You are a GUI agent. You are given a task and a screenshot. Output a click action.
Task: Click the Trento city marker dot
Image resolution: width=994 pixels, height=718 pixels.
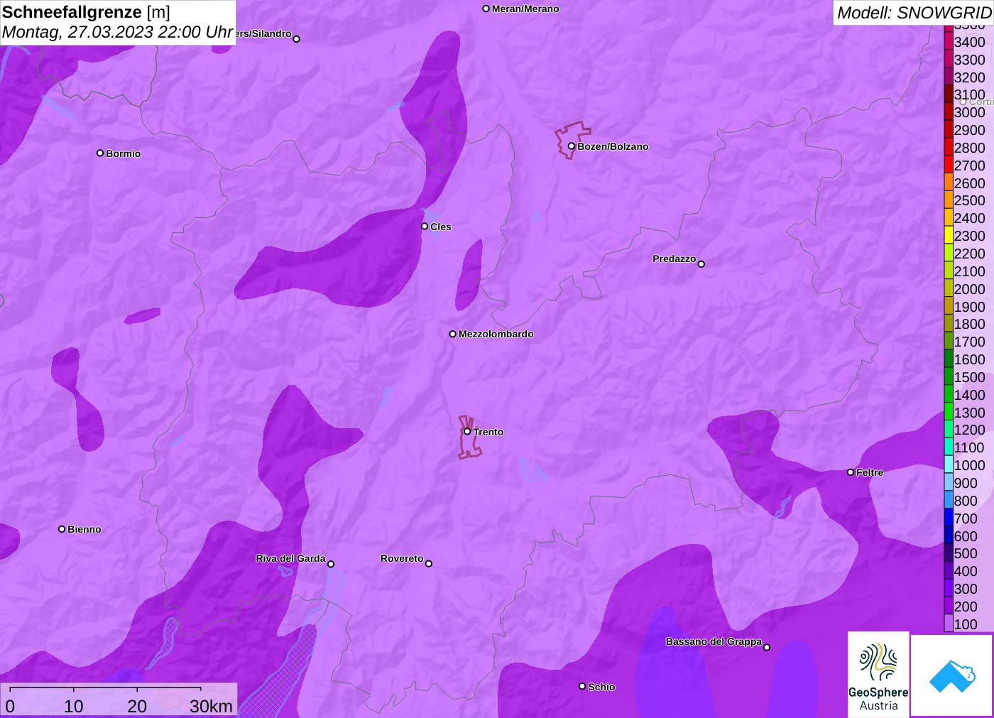pos(467,431)
